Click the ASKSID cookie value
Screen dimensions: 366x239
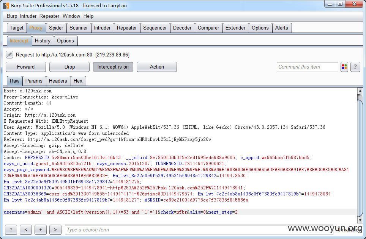pos(206,200)
